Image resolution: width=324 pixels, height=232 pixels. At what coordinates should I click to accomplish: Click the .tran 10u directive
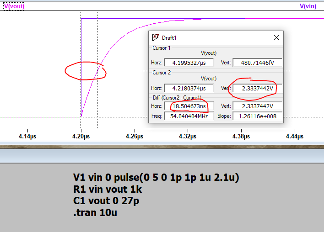click(x=95, y=213)
